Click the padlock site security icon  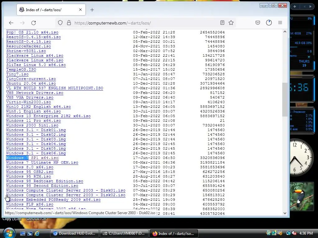pyautogui.click(x=69, y=23)
